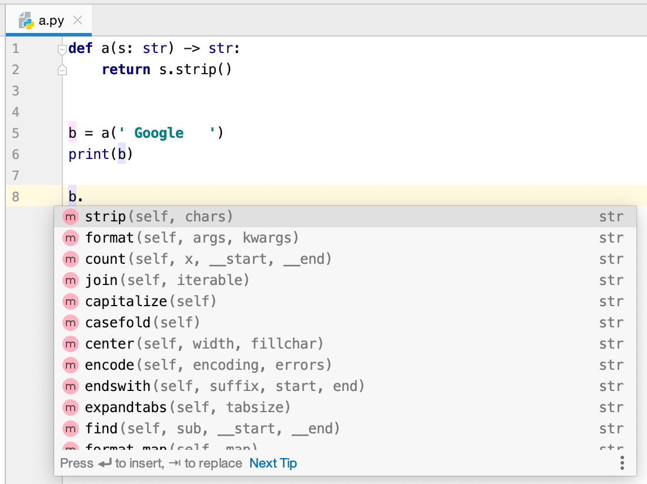The width and height of the screenshot is (647, 484).
Task: Click the method icon beside expandtabs
Action: [x=71, y=407]
